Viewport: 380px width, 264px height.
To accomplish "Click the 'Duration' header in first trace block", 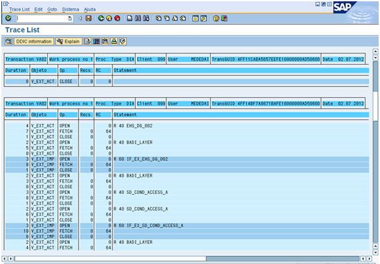I will tap(16, 71).
